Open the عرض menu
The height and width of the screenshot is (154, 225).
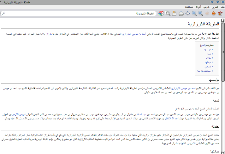[x=206, y=7]
